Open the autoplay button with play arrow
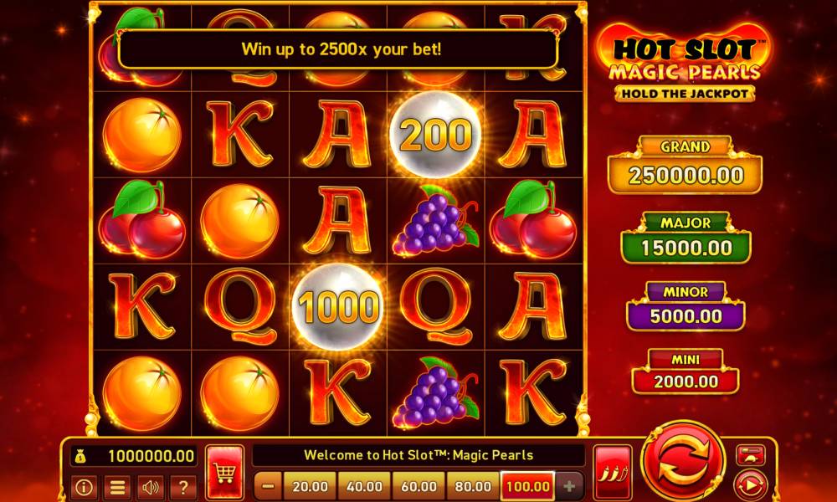This screenshot has height=502, width=837. [x=751, y=485]
